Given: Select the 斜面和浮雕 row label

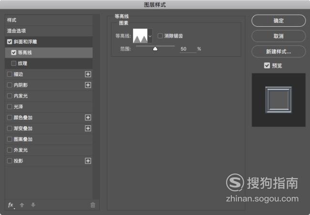Looking at the screenshot, I should 25,41.
